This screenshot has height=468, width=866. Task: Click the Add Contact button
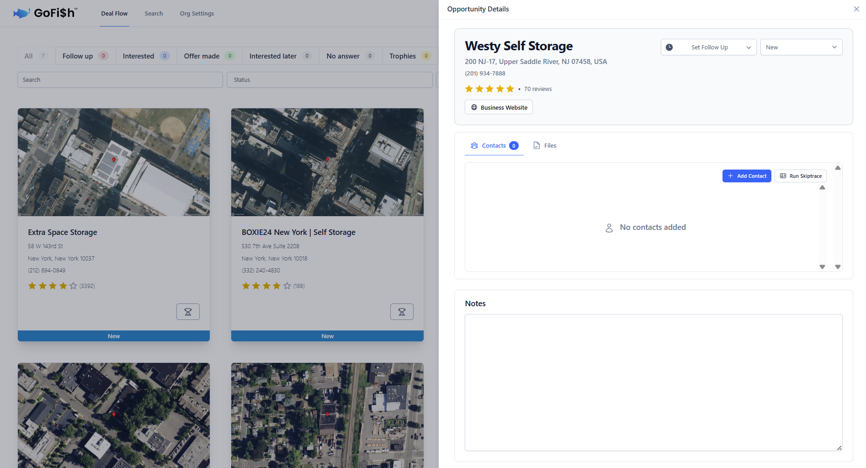(747, 176)
